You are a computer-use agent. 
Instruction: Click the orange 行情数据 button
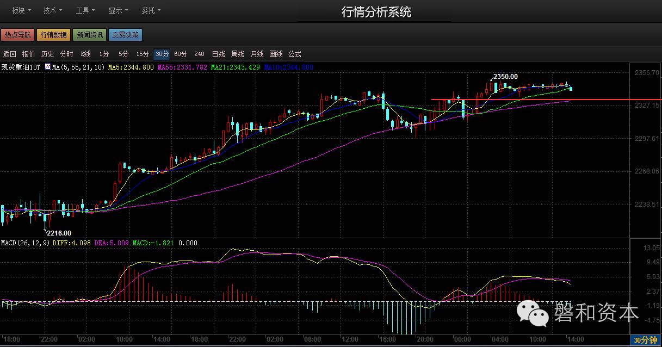tap(54, 35)
